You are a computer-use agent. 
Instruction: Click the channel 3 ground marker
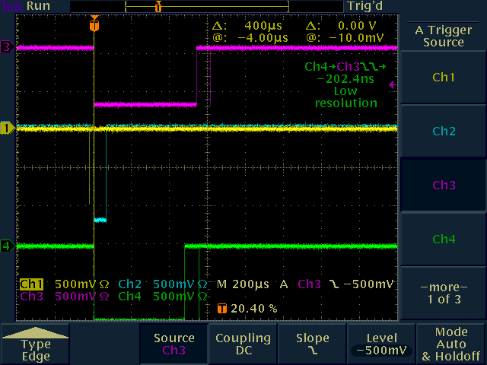click(x=8, y=47)
